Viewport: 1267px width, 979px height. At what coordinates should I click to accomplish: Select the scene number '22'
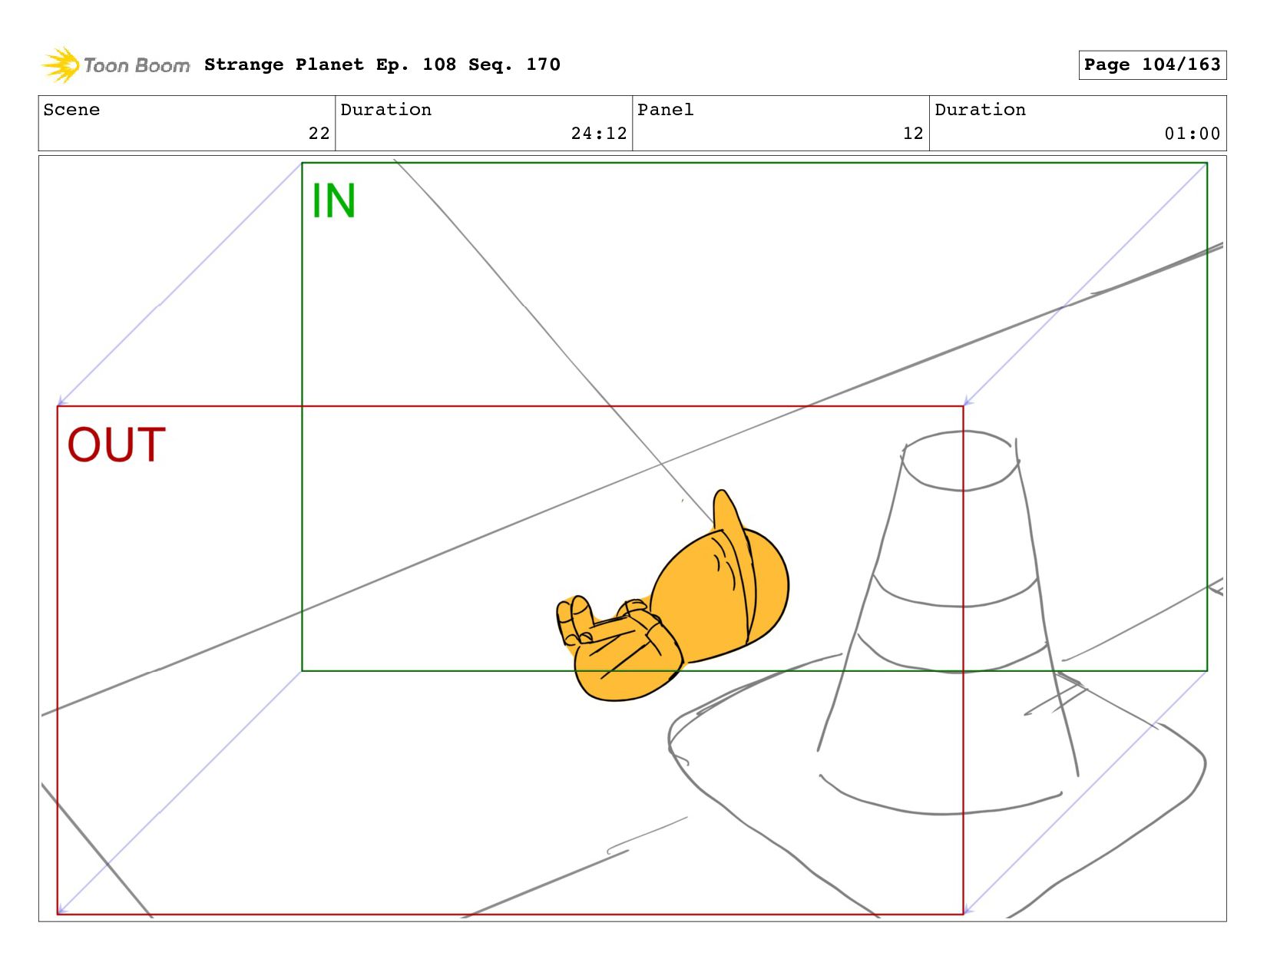tap(319, 134)
